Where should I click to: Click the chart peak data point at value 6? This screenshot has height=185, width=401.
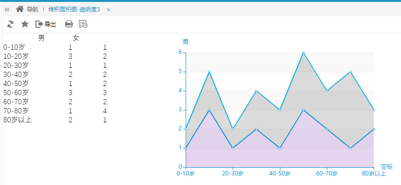pos(303,53)
